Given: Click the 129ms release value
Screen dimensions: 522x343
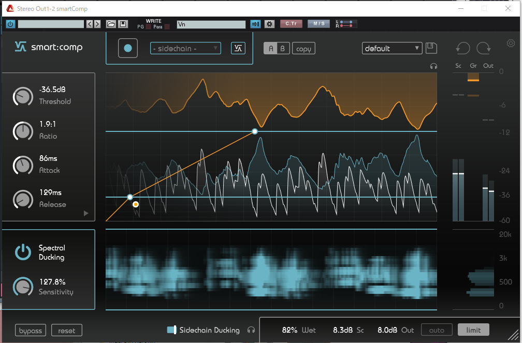Looking at the screenshot, I should click(51, 192).
